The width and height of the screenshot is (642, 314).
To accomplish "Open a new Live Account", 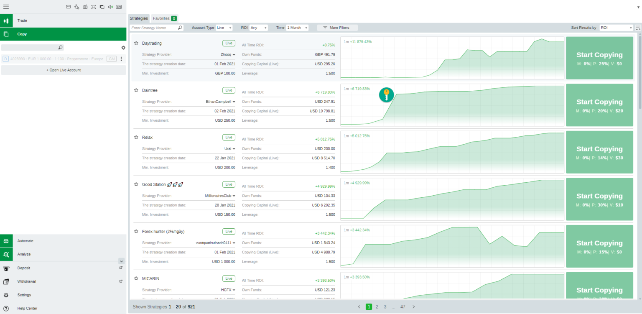I will pos(63,70).
